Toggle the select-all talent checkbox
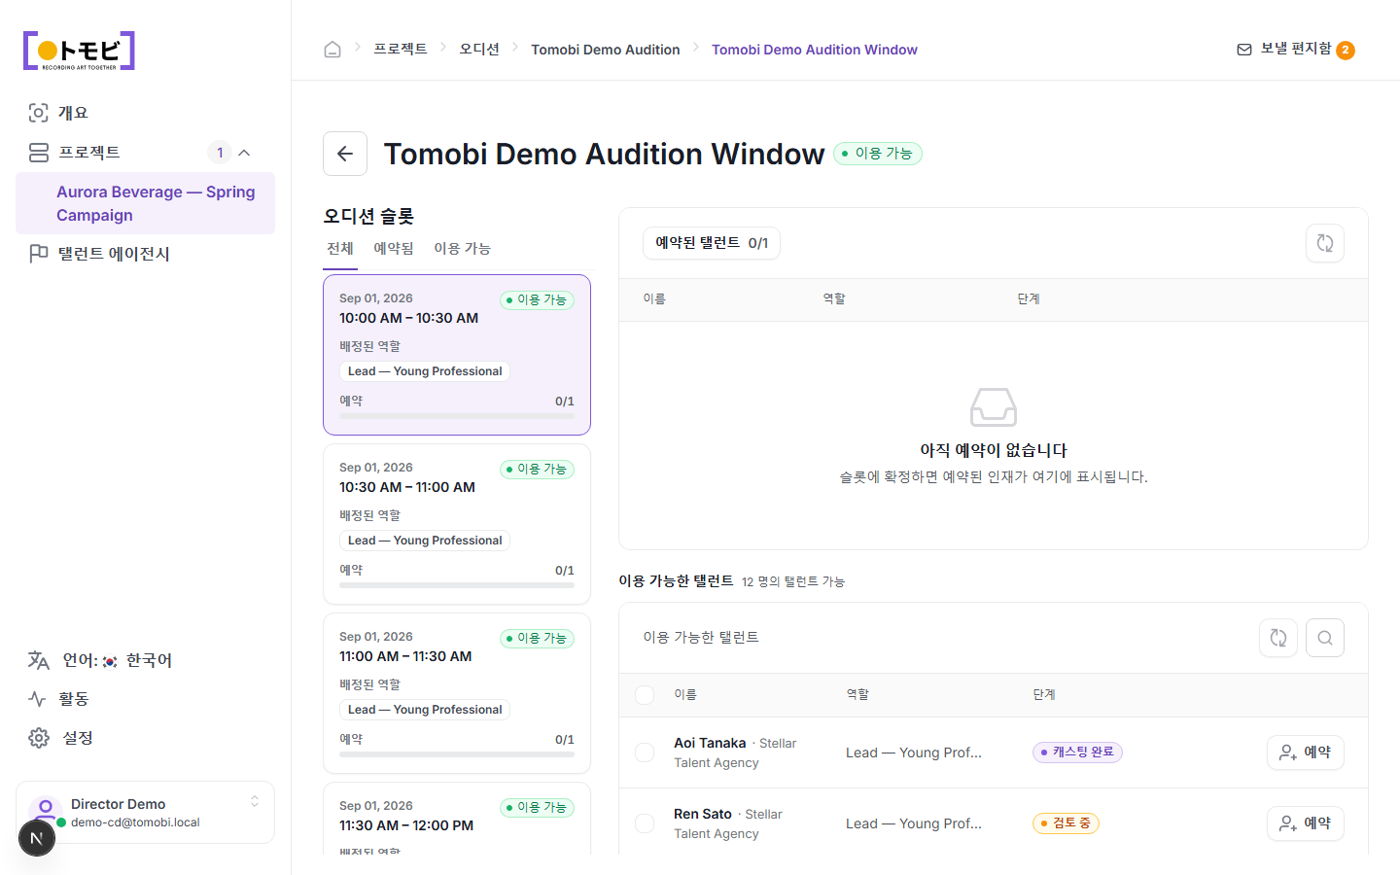The width and height of the screenshot is (1400, 875). pyautogui.click(x=645, y=695)
